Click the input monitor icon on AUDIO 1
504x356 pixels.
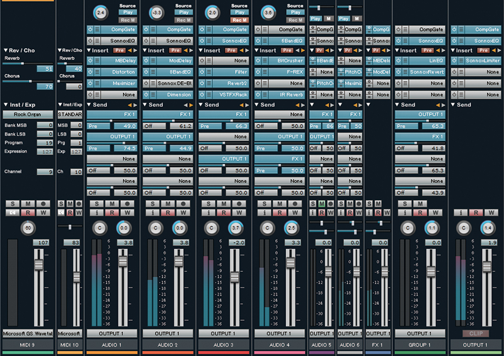pyautogui.click(x=97, y=213)
